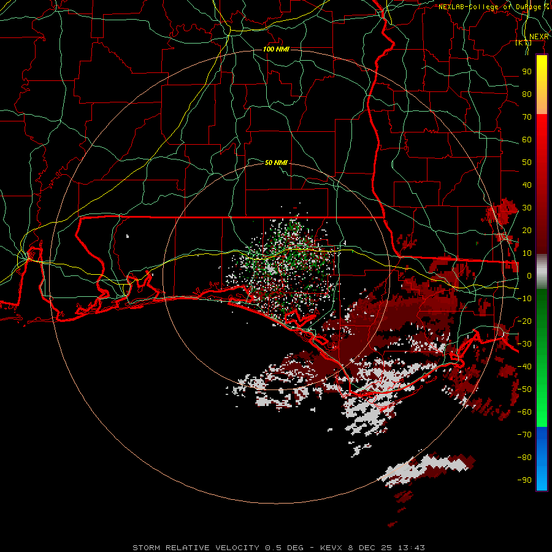The width and height of the screenshot is (552, 552).
Task: Click the 0 value on the velocity scale
Action: [x=529, y=276]
